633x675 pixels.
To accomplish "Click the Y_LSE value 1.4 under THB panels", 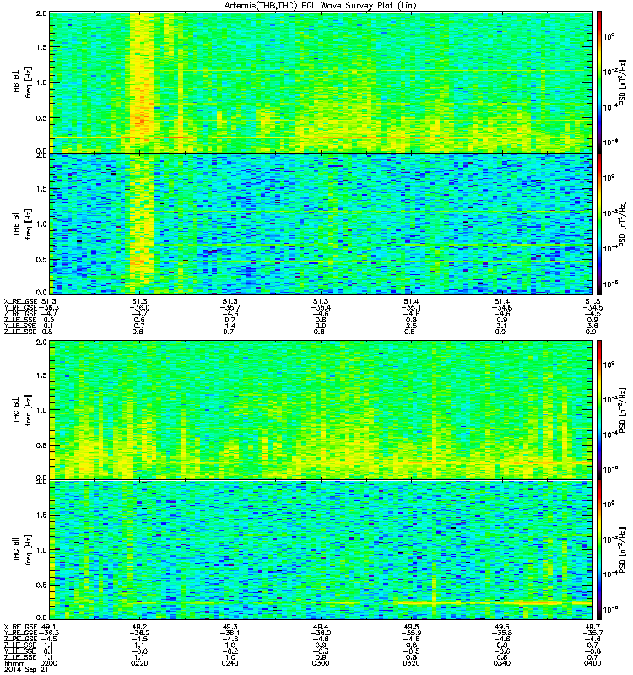I will click(230, 326).
